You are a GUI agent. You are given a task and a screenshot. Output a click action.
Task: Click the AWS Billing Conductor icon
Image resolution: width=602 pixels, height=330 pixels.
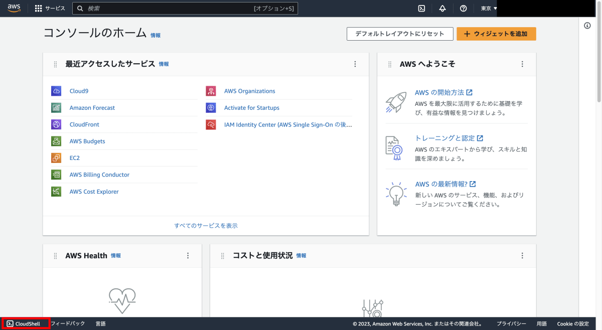(x=56, y=175)
